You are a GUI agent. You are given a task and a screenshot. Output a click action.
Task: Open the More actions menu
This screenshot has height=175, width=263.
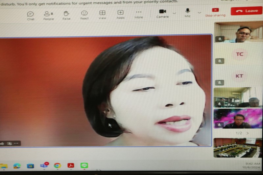click(138, 14)
